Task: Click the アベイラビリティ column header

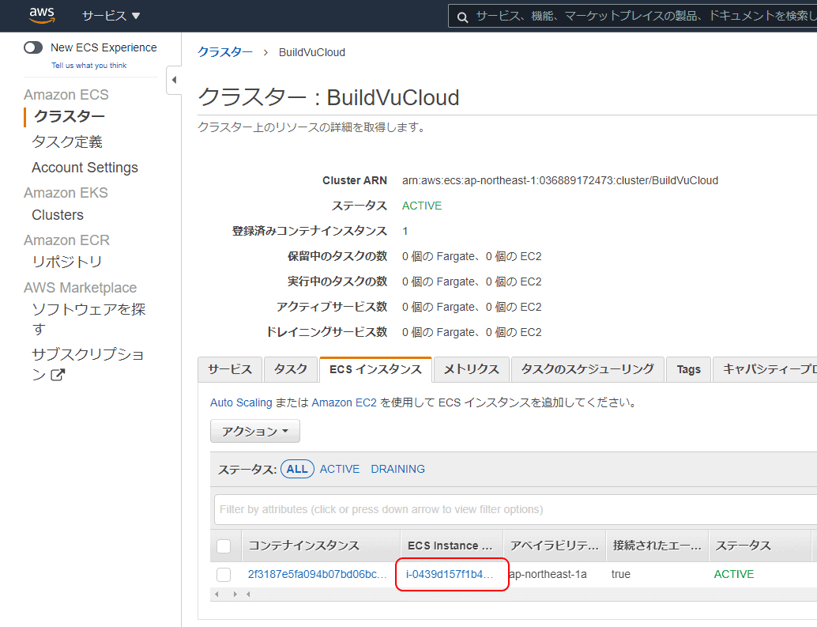Action: point(555,546)
